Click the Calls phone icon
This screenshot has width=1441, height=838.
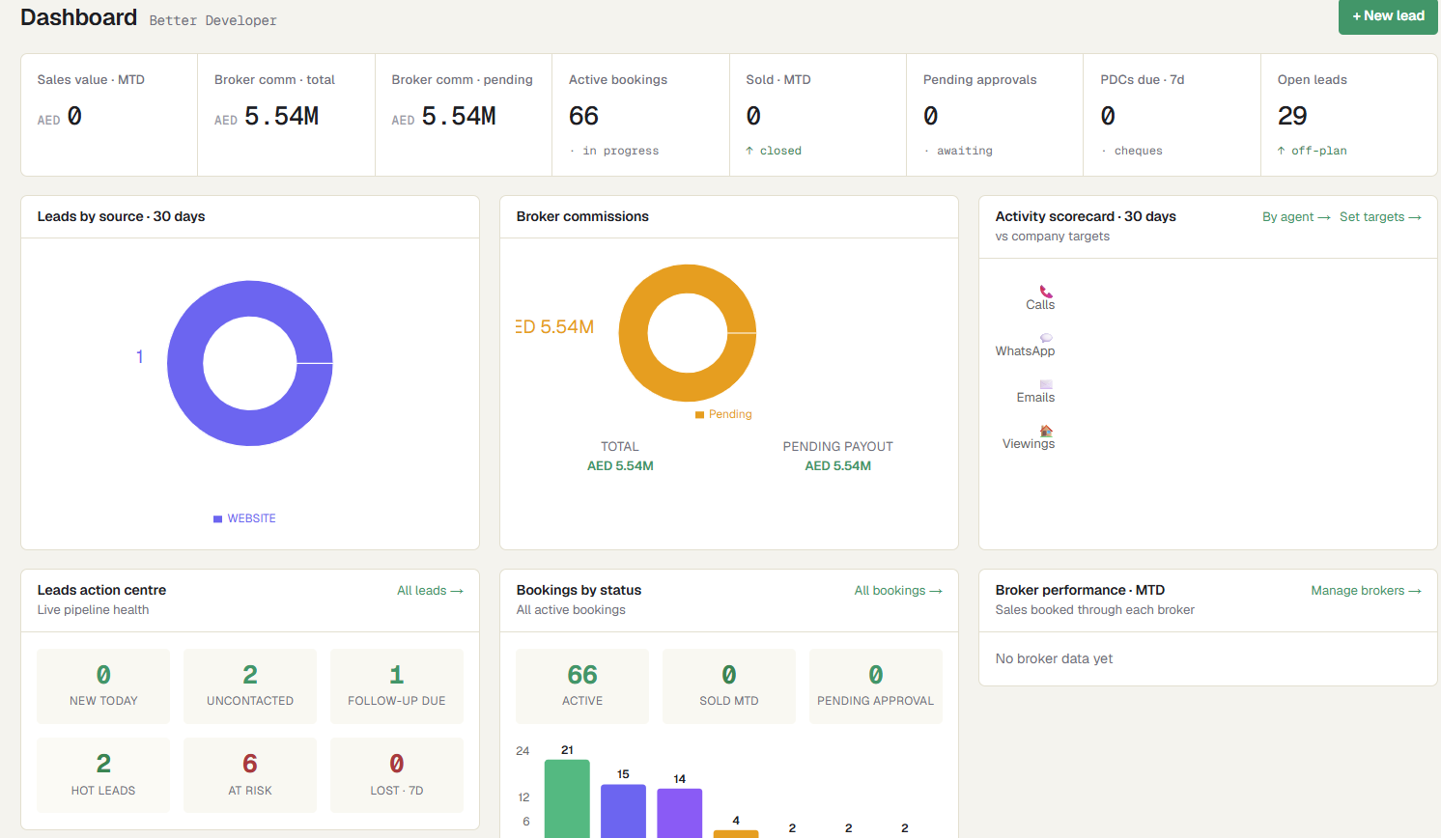point(1046,292)
